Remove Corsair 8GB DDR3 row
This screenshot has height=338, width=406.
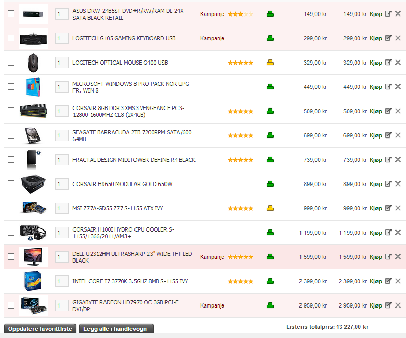pyautogui.click(x=398, y=111)
